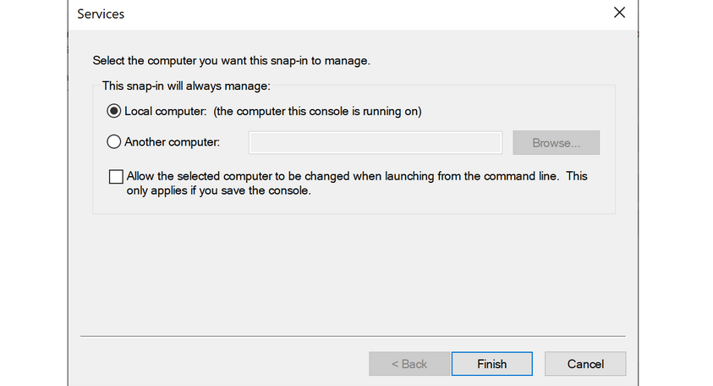The image size is (713, 386).
Task: Click the separator line above the Finish button
Action: (355, 336)
